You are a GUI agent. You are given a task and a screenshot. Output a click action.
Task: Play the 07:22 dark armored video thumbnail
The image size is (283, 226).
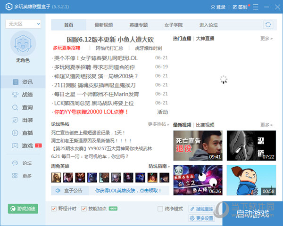(251, 145)
